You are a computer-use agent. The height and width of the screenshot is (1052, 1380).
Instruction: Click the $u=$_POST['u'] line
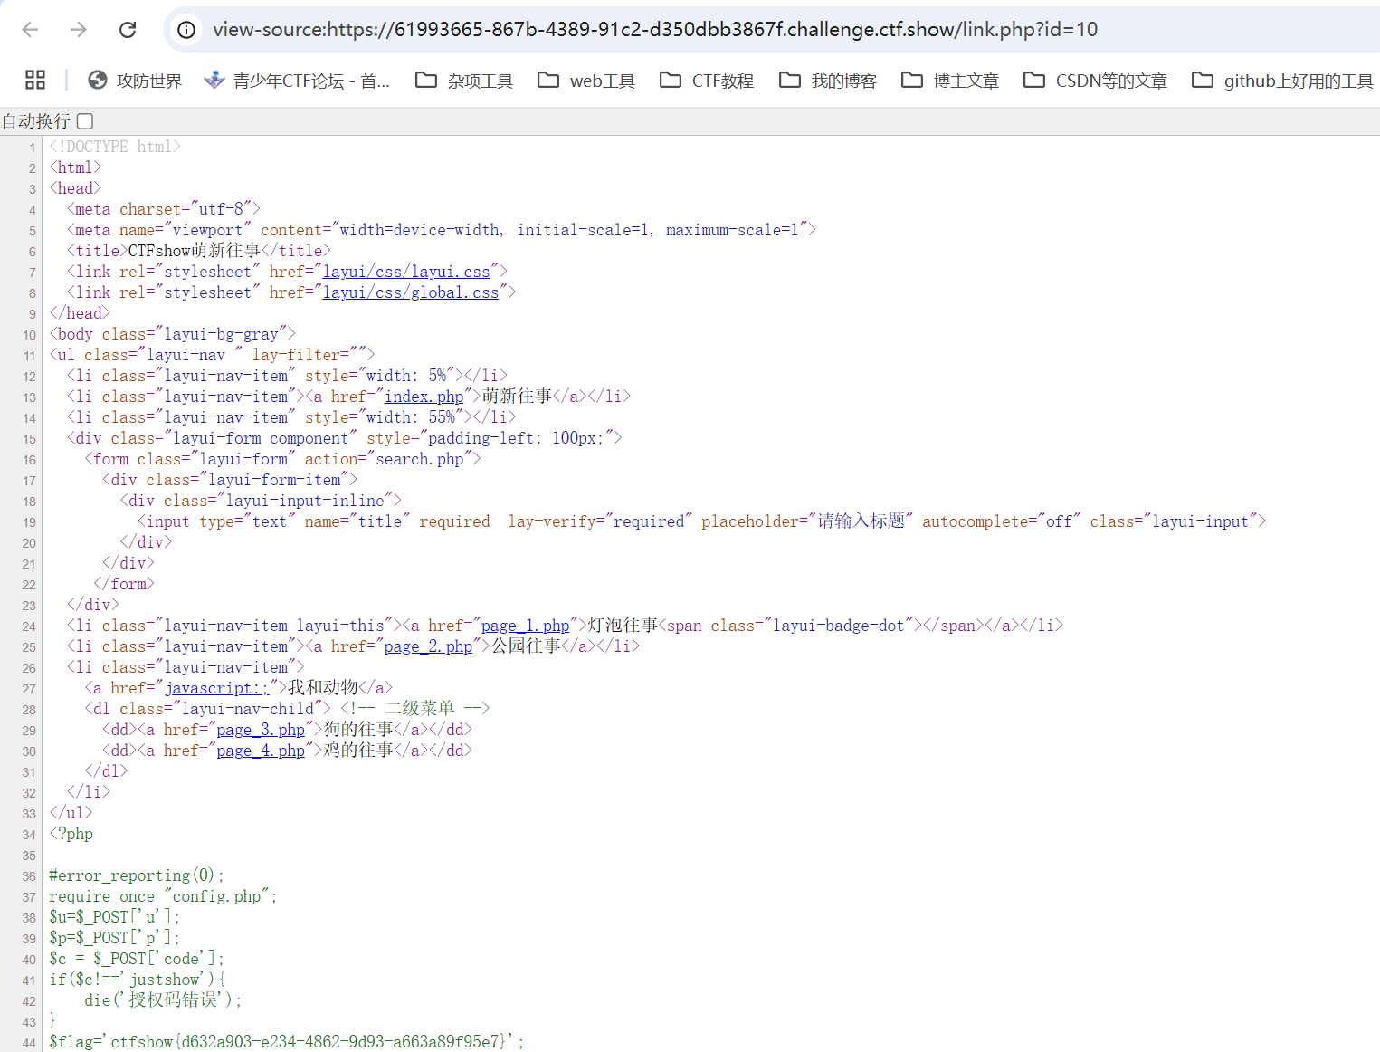pyautogui.click(x=114, y=917)
